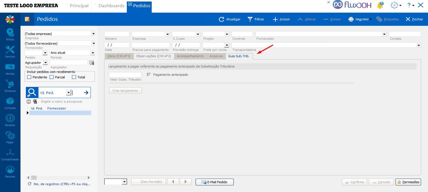
Task: Enable the Parcial checkbox
Action: tap(52, 77)
